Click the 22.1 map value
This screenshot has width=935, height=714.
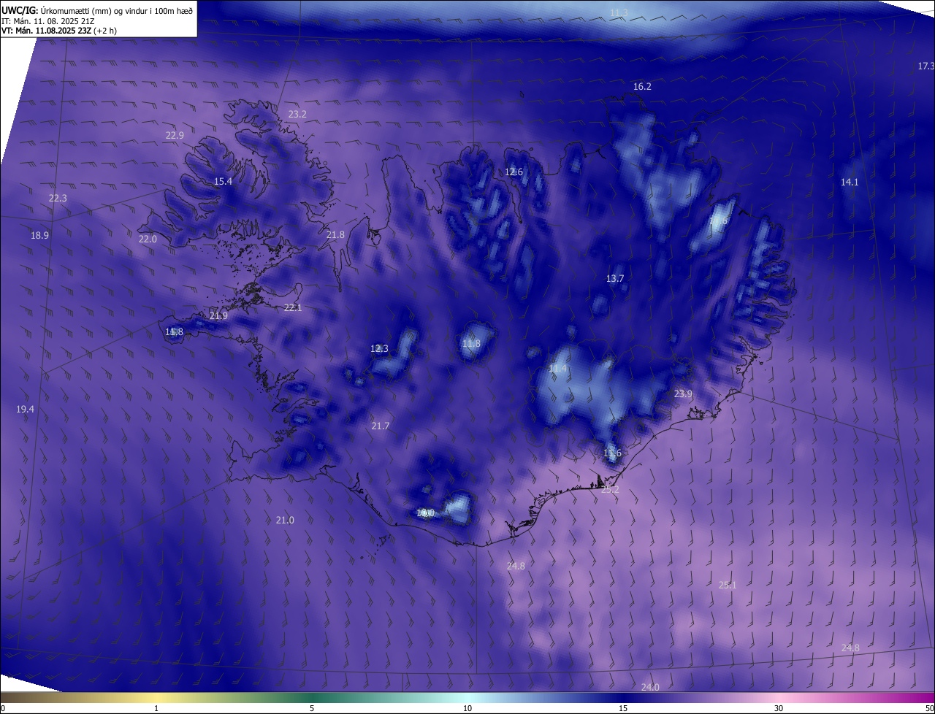(292, 307)
